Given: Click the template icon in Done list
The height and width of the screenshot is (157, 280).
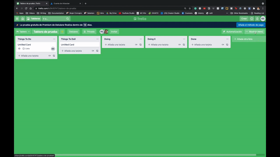Looking at the screenshot, I should click(227, 45).
